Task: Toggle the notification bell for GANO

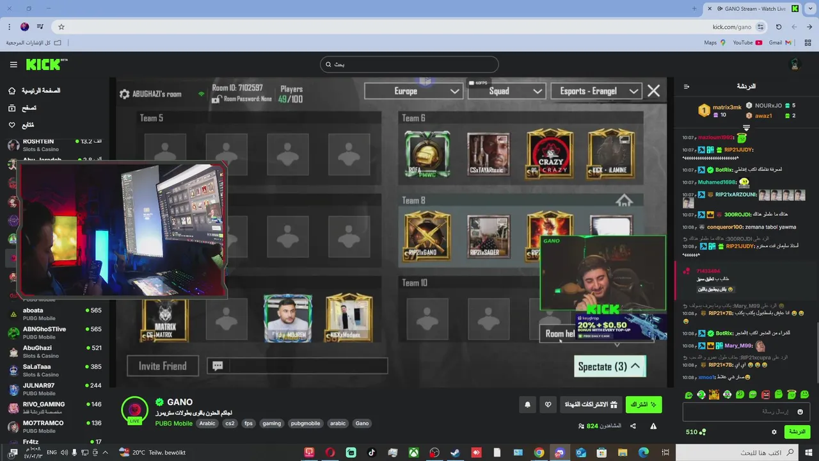Action: click(528, 405)
